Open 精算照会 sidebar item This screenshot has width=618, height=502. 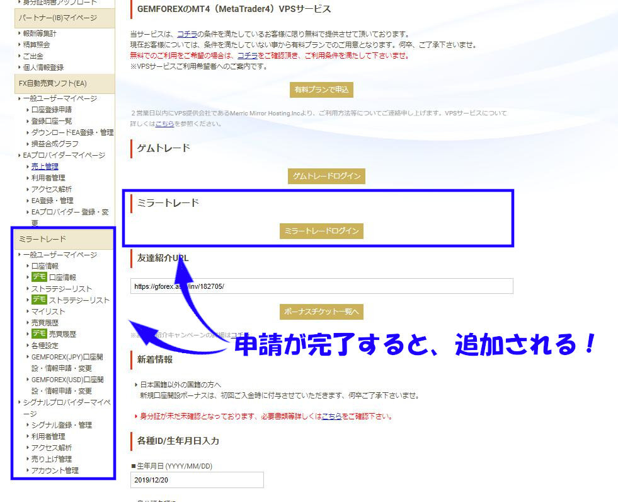(37, 45)
